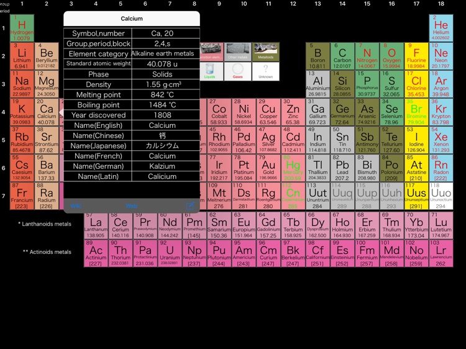Tap the Chlorine element tile
466x349 pixels.
pyautogui.click(x=416, y=84)
